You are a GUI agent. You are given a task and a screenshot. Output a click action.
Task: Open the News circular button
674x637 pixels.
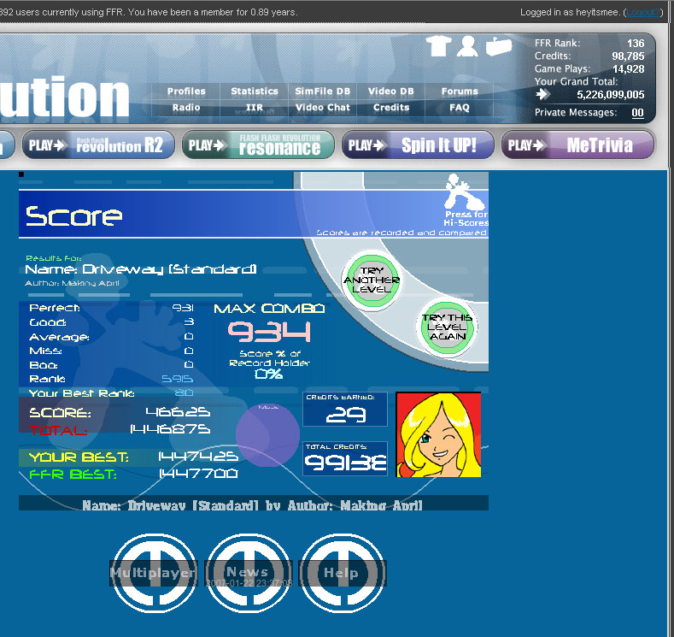[248, 573]
